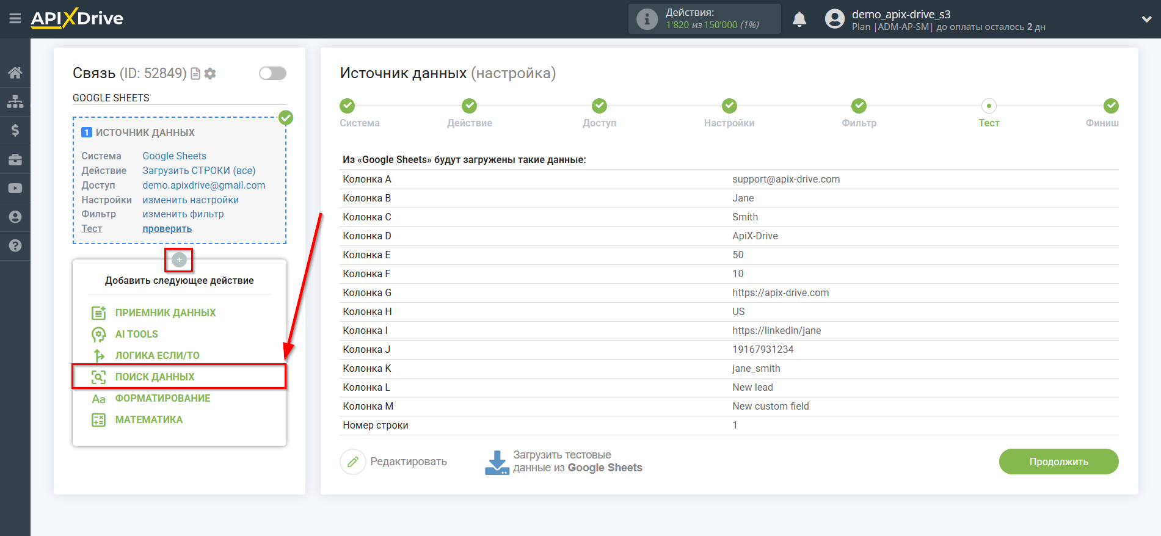Open the notifications bell
1161x536 pixels.
799,19
